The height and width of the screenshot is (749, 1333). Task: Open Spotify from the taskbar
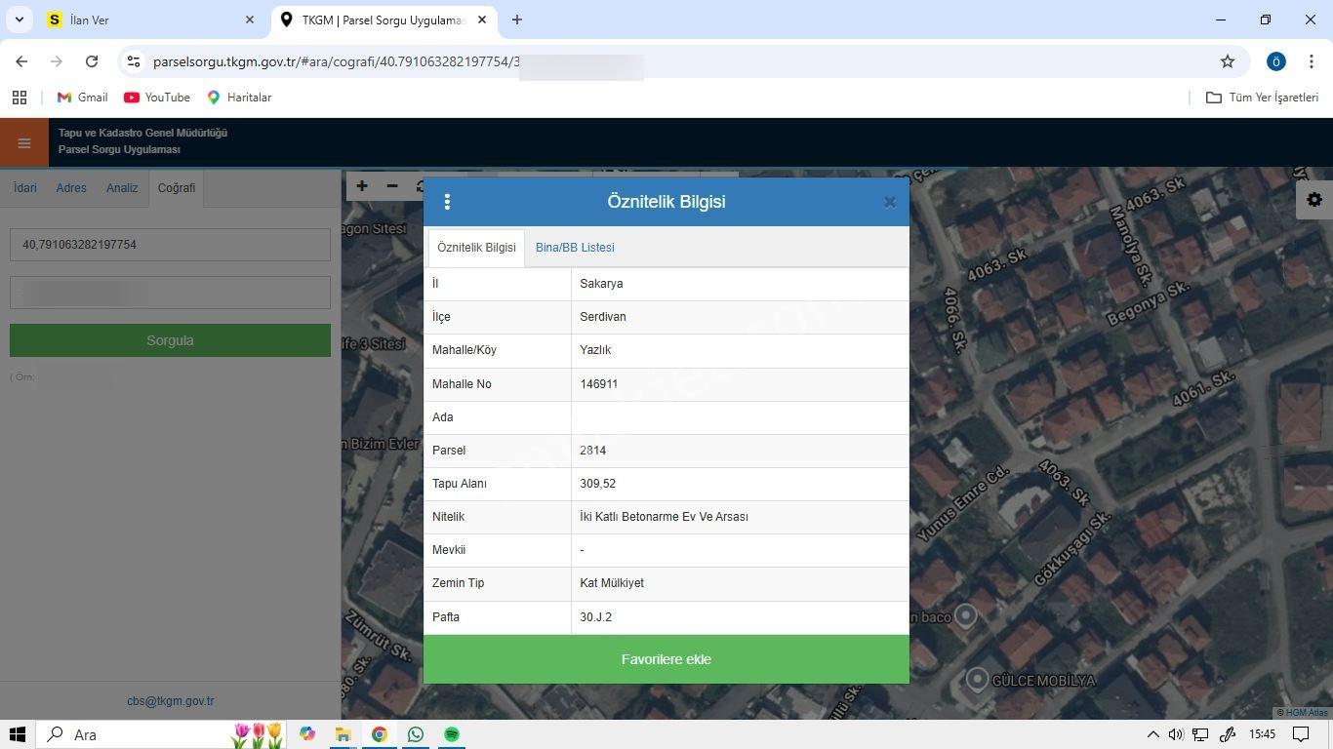[x=452, y=734]
